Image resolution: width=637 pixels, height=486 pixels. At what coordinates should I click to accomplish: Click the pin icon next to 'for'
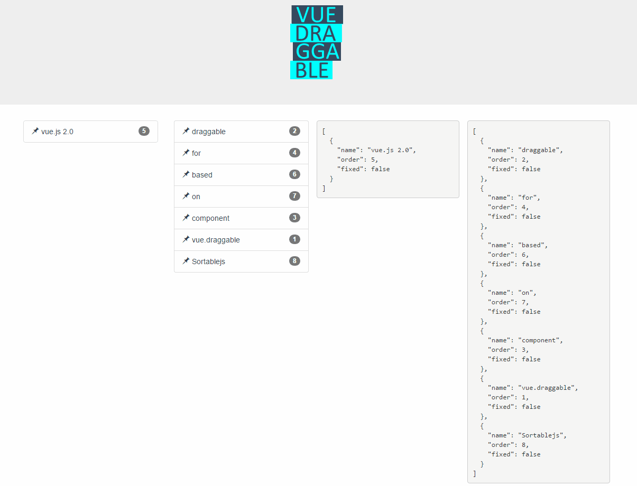click(186, 153)
